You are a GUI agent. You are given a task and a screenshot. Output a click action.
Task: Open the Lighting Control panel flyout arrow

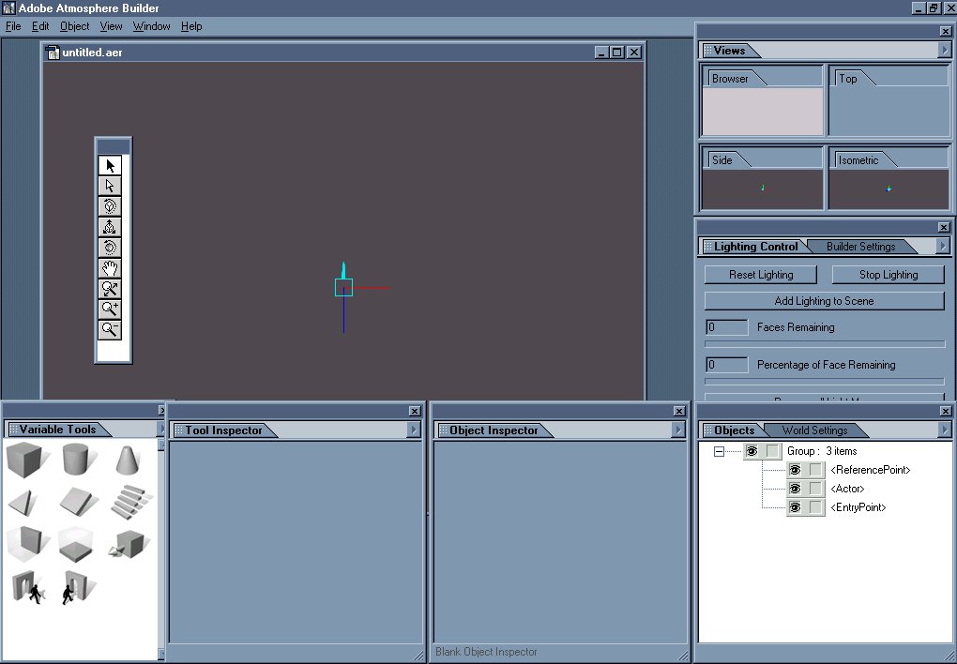tap(943, 246)
